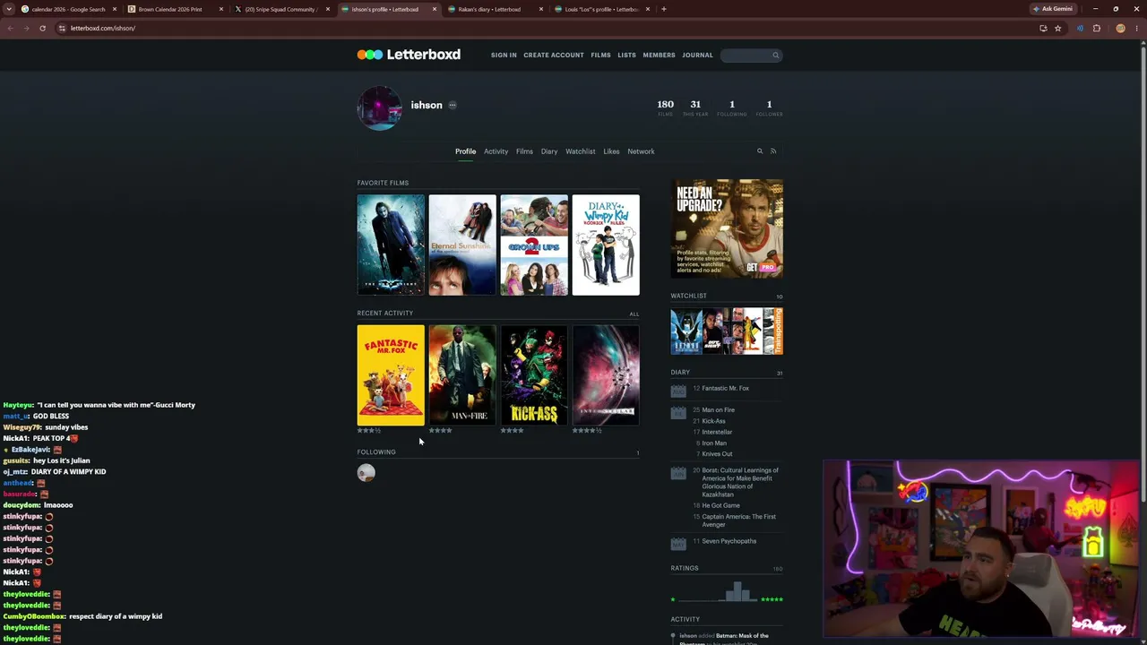Open the Films profile tab
The width and height of the screenshot is (1147, 645).
[x=524, y=151]
